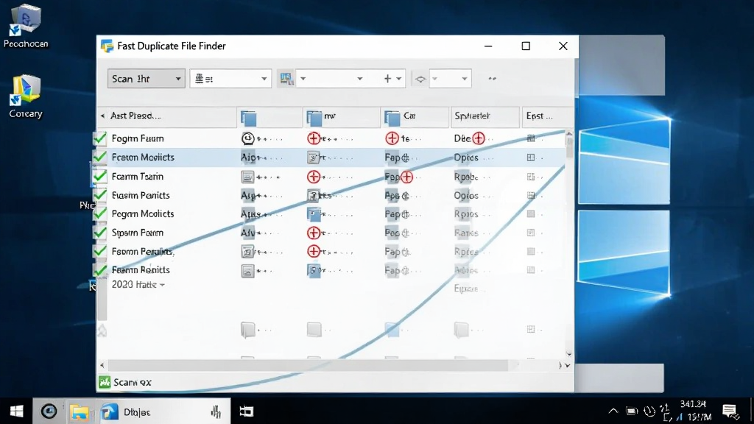Click red plus icon in Fcomn Peraiits row
The height and width of the screenshot is (424, 754).
click(x=314, y=252)
